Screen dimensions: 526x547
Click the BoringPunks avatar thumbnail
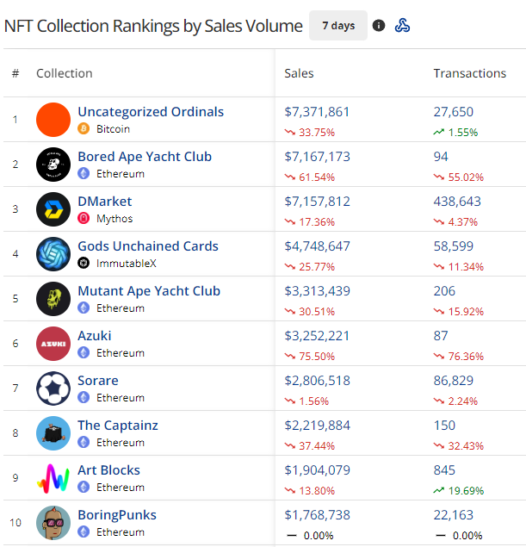53,523
